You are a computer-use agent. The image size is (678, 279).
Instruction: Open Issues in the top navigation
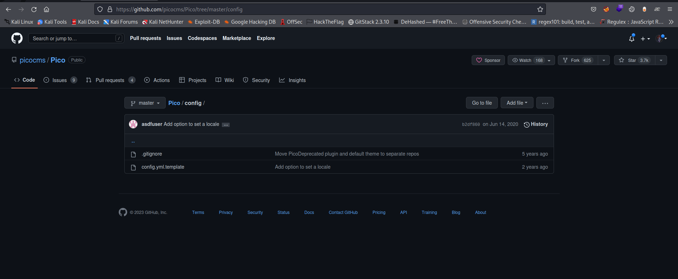(174, 38)
